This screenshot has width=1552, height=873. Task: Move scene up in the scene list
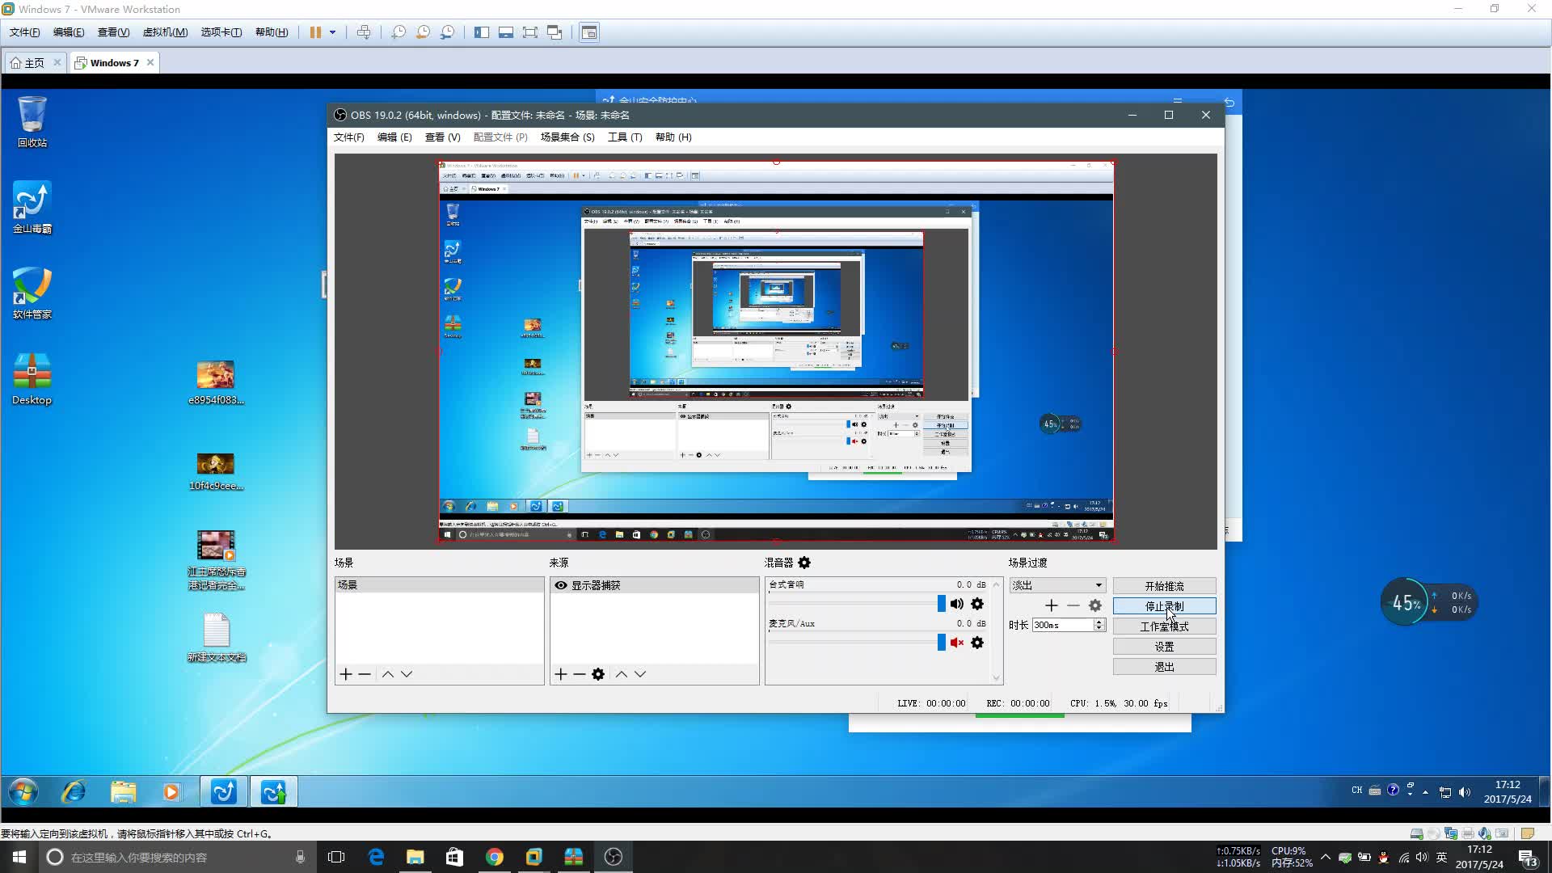[x=388, y=674]
